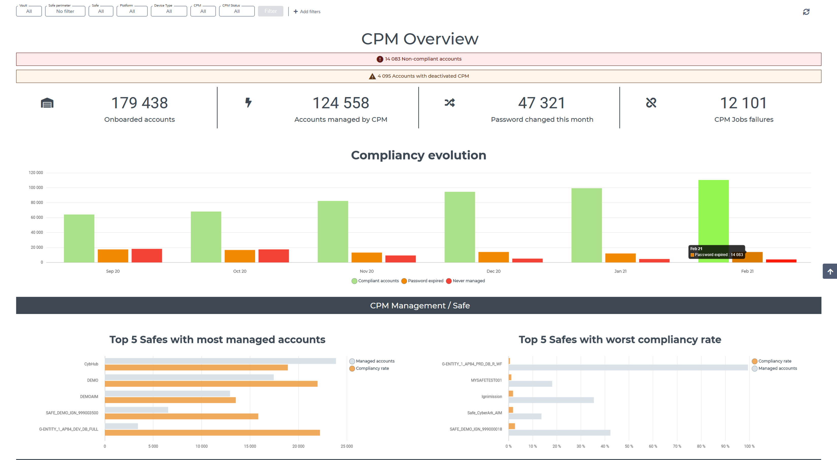Open the CPM Status filter dropdown
Image resolution: width=837 pixels, height=460 pixels.
237,11
